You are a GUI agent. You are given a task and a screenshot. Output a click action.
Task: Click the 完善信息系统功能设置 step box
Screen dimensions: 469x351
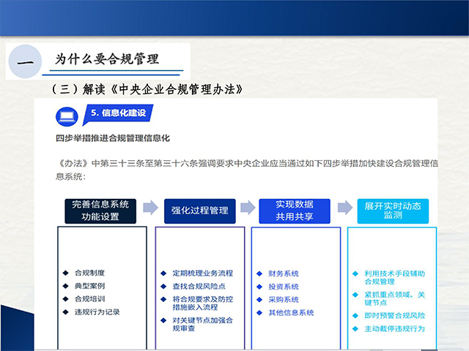coord(100,211)
